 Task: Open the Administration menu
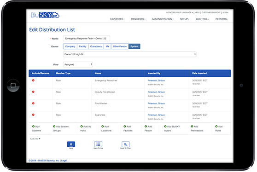163,19
